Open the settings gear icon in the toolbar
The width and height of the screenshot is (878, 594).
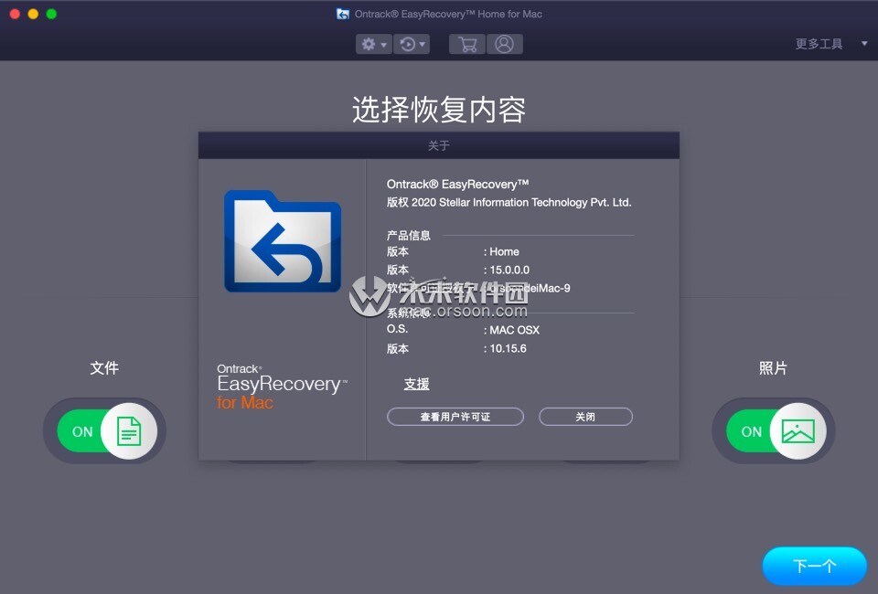click(369, 43)
